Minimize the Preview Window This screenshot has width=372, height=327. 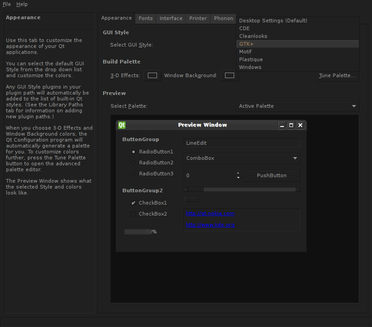(282, 125)
